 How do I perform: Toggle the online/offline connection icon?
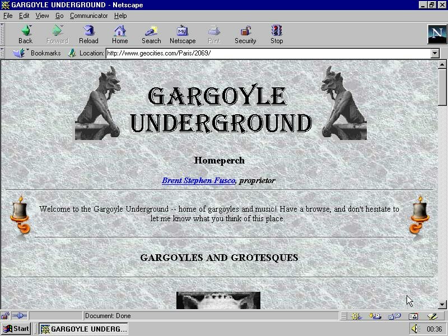click(20, 316)
